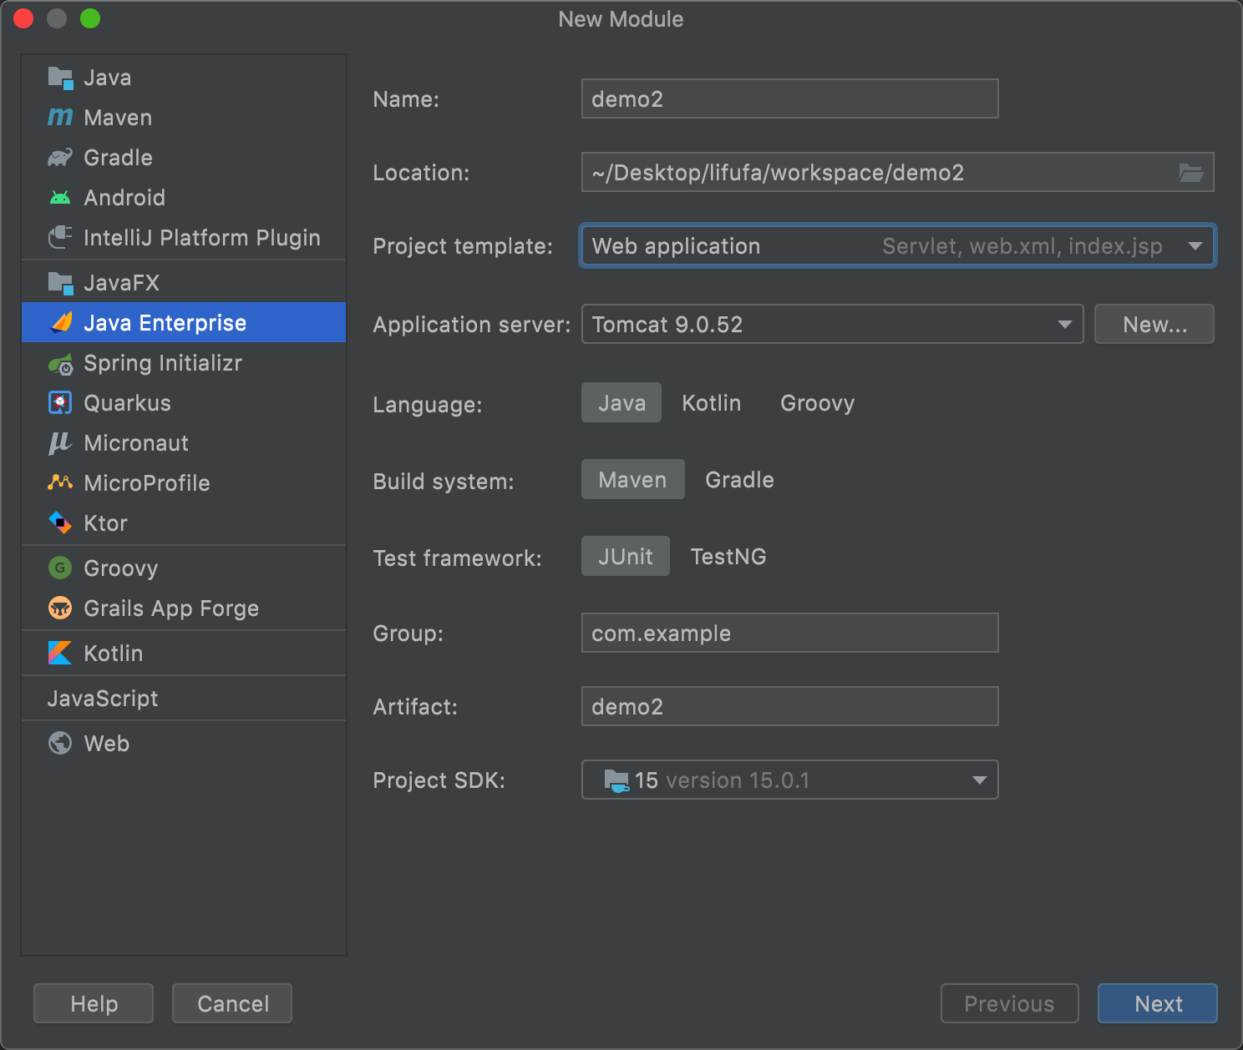Select the Quarkus generator
Screen dimensions: 1243x1050
pos(184,403)
